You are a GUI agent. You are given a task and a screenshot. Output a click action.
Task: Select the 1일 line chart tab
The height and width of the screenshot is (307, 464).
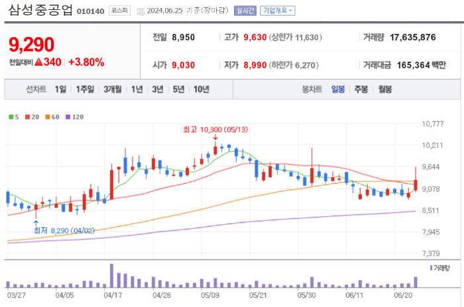(60, 89)
